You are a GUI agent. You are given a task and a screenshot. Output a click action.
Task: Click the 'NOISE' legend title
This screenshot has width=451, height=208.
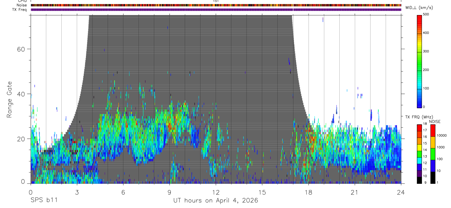434,121
